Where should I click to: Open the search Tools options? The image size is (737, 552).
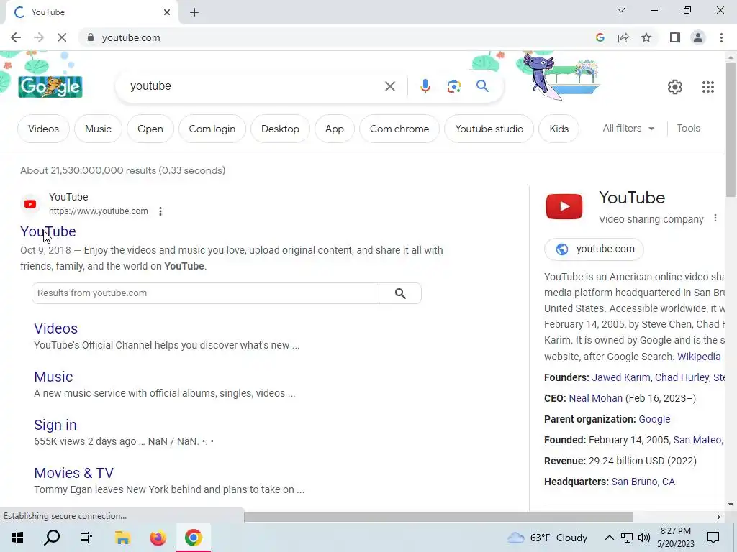688,128
